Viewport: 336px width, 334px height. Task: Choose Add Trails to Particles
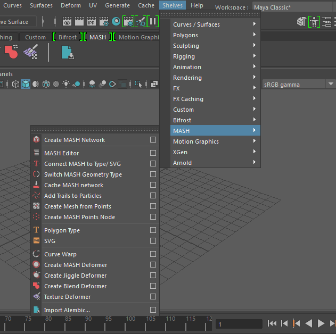pyautogui.click(x=73, y=196)
